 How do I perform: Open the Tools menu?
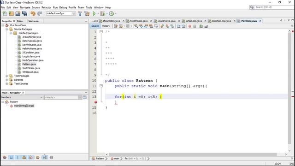(x=89, y=7)
